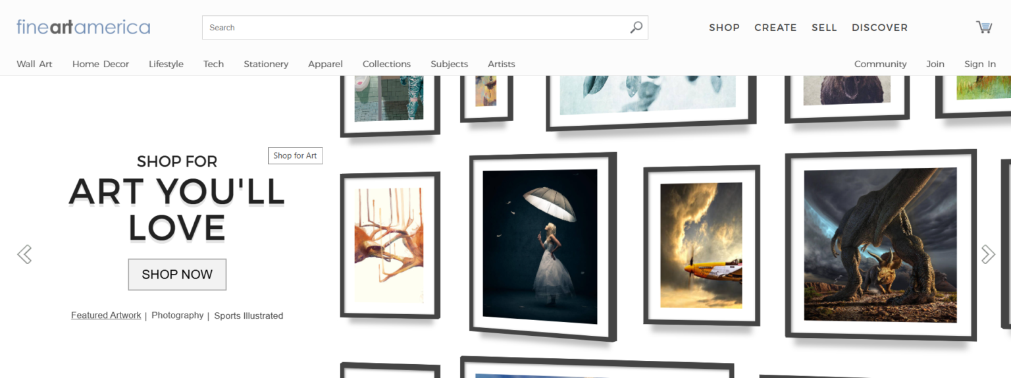Screen dimensions: 1011x378
Task: Open the Featured Artwork link
Action: tap(106, 315)
